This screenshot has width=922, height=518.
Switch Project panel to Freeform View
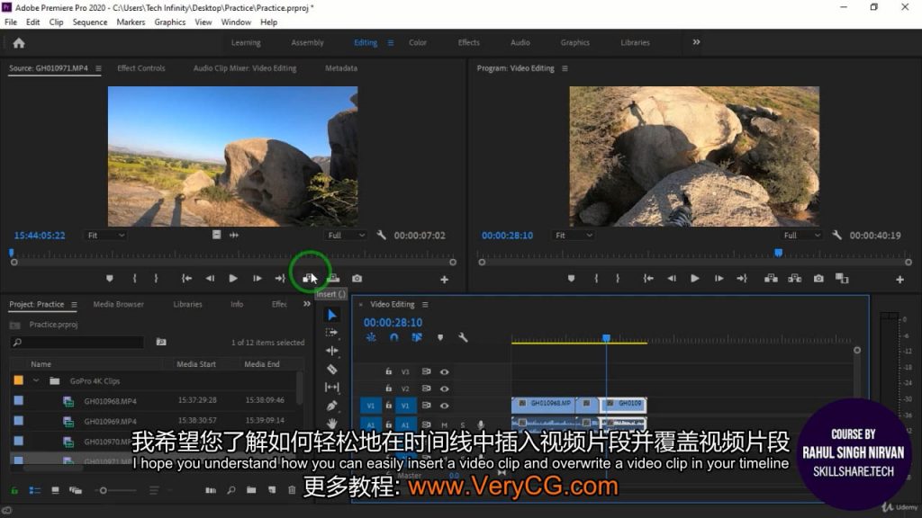tap(76, 490)
